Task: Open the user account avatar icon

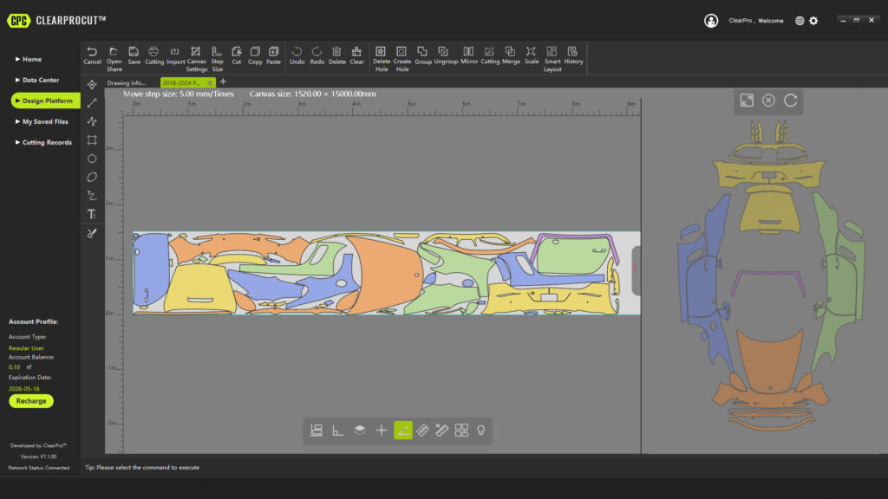Action: coord(711,21)
